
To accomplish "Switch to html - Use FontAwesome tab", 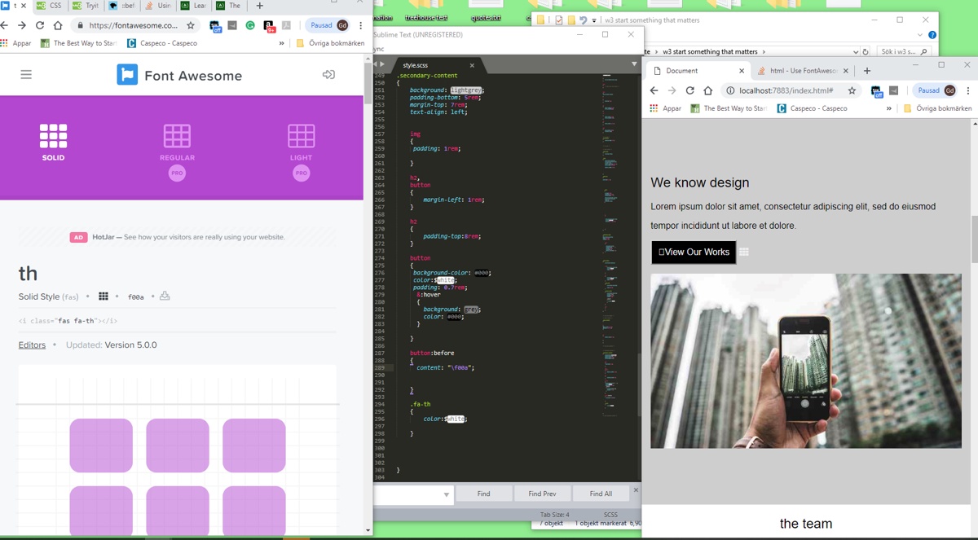I will tap(804, 71).
